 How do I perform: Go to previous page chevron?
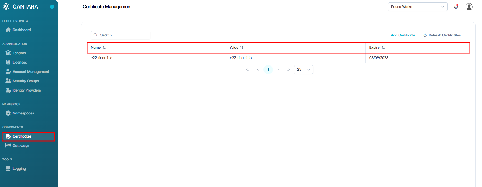[x=258, y=70]
